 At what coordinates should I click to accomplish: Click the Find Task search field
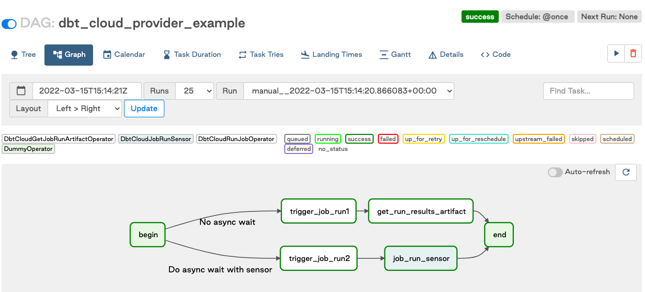click(x=588, y=91)
